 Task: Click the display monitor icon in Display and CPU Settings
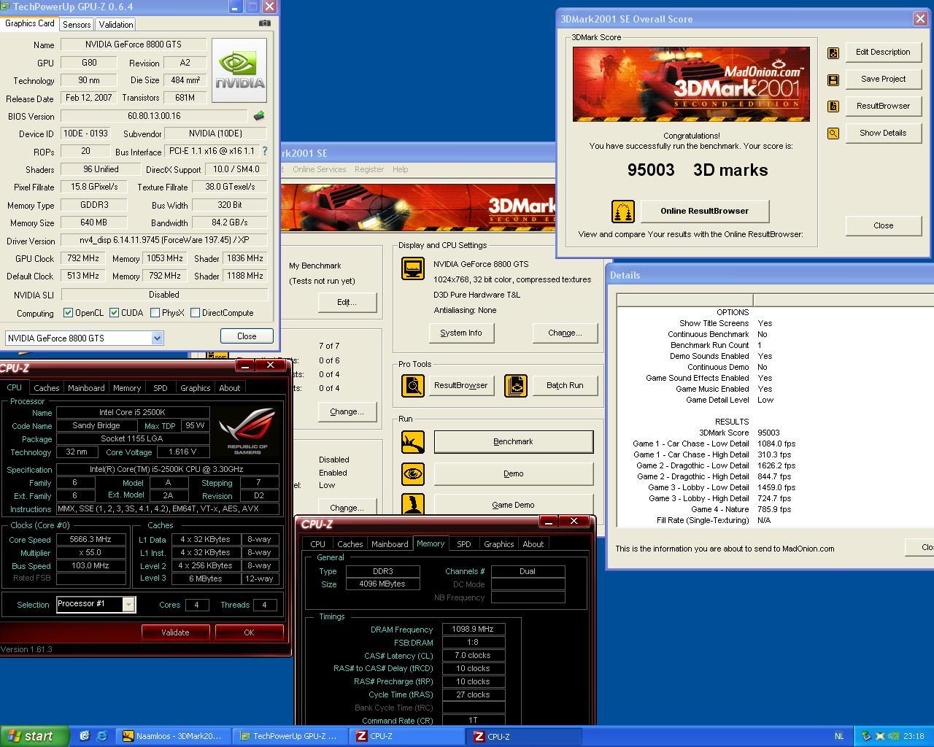coord(413,268)
